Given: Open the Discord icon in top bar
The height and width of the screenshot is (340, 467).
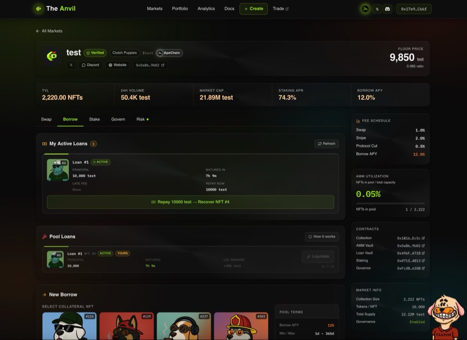Looking at the screenshot, I should 387,9.
